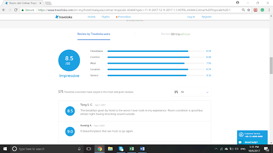
Task: Click the ENG language indicator
Action: 243,149
